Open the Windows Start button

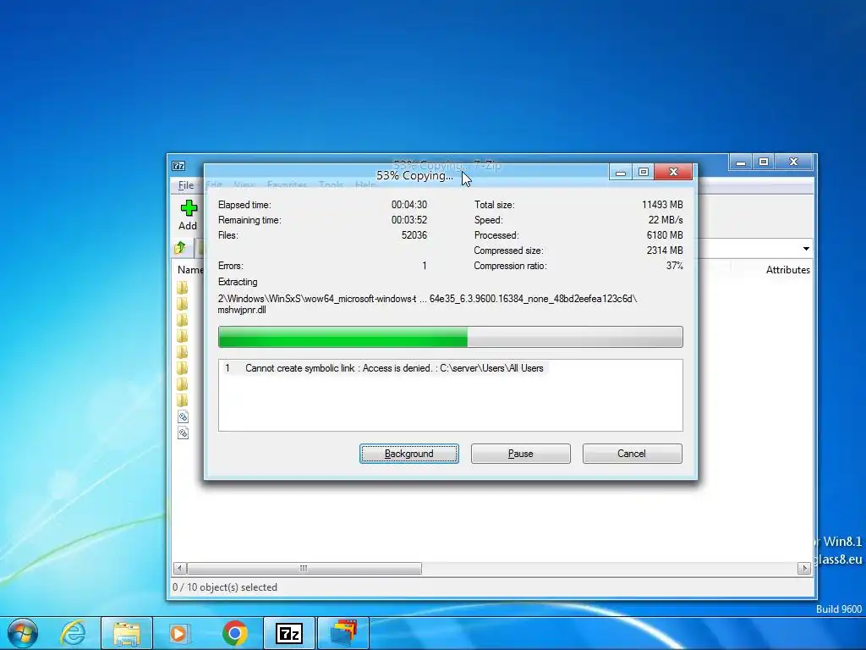click(22, 633)
